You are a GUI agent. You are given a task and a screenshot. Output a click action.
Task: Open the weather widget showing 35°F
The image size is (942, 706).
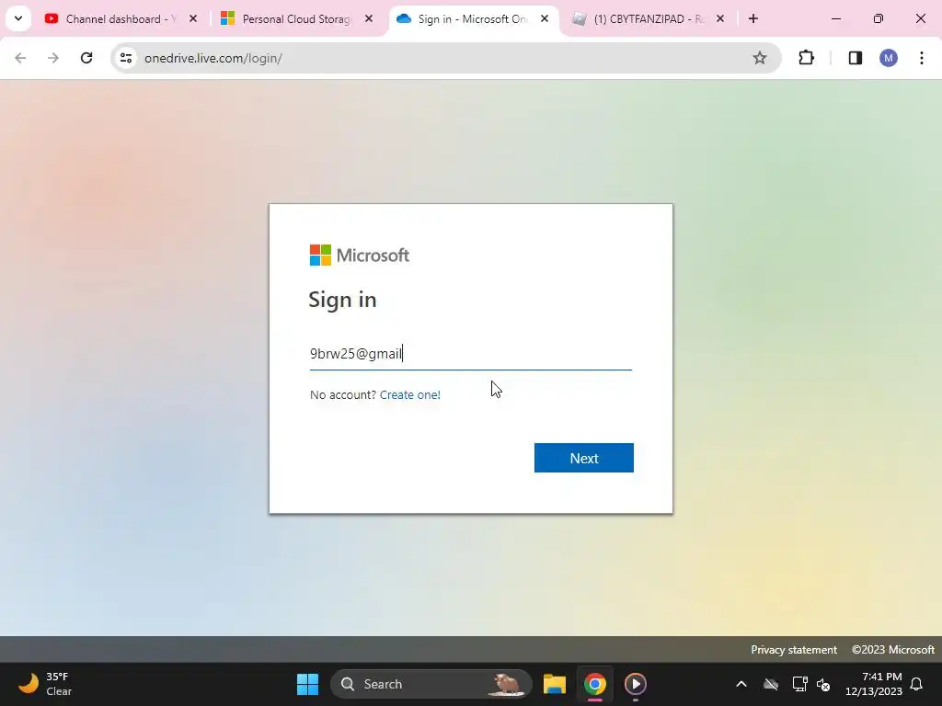(x=46, y=684)
